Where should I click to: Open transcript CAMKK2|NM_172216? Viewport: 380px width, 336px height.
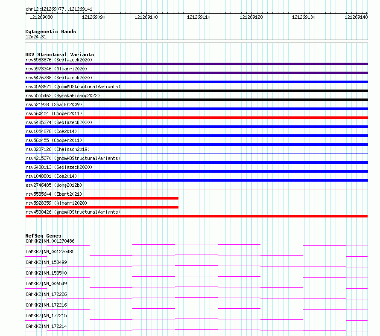(46, 305)
